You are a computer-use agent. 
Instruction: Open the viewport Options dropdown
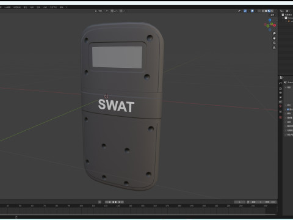coord(273,15)
